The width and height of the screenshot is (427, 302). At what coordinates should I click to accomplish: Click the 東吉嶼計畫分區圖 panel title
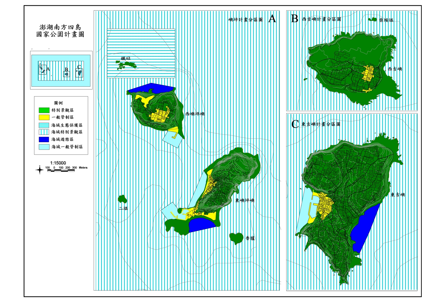tap(321, 124)
